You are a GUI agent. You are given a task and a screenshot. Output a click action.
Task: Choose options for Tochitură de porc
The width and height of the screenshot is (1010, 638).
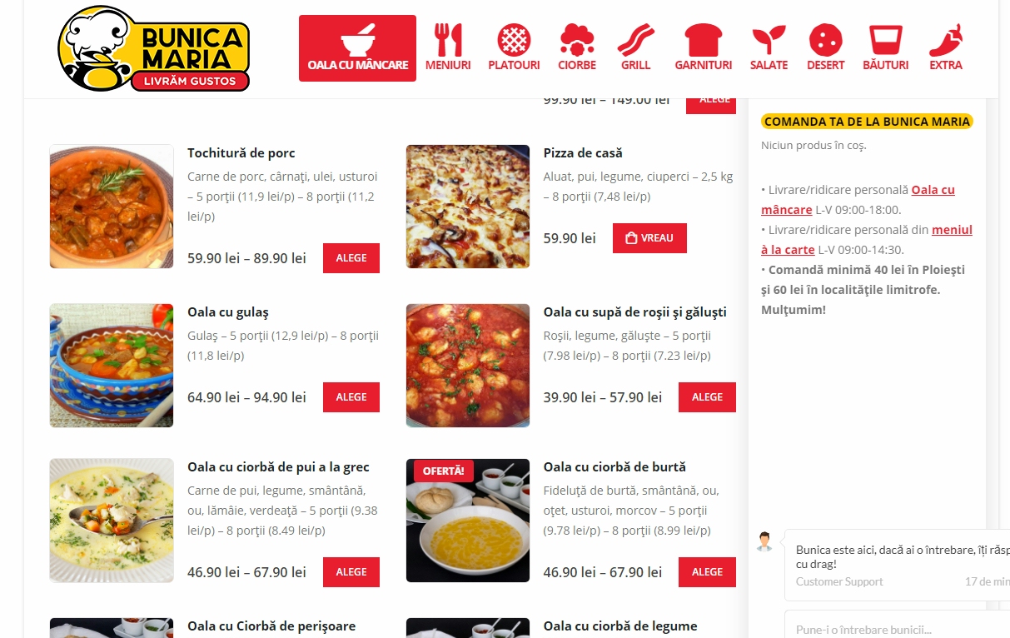(x=351, y=258)
